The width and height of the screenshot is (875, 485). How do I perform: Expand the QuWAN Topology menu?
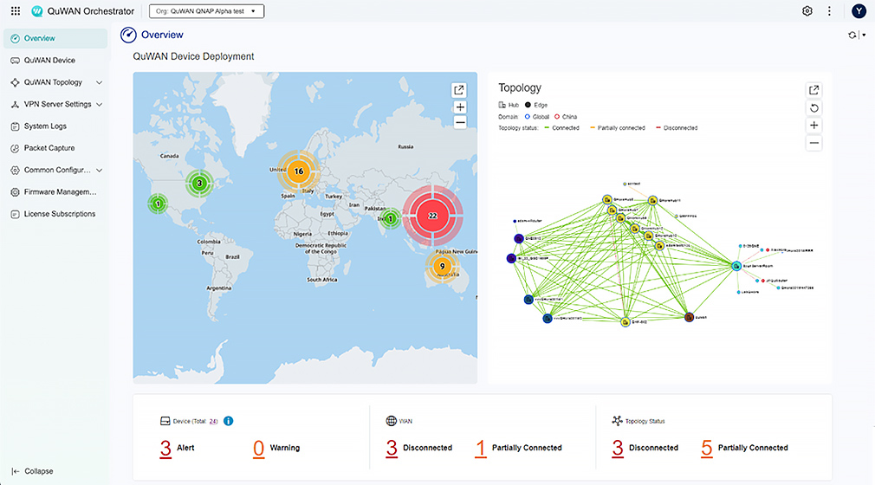coord(99,82)
